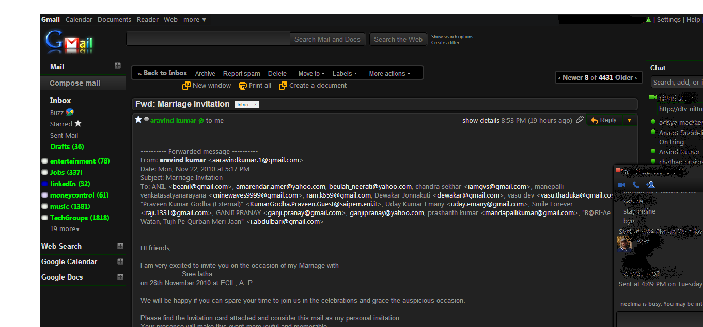Switch to Reader in the top bar
The width and height of the screenshot is (703, 327).
pyautogui.click(x=148, y=20)
